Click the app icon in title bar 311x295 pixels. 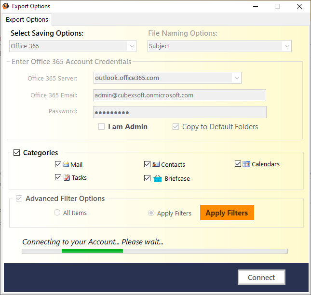pyautogui.click(x=6, y=6)
